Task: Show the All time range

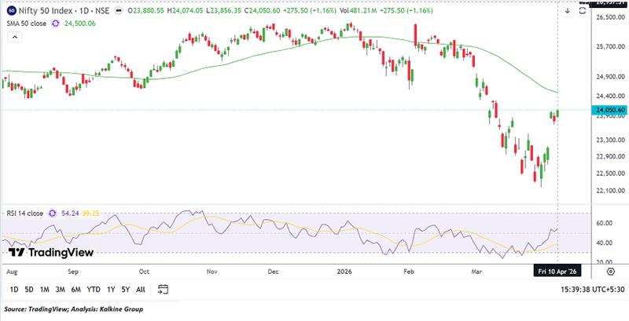Action: pos(140,289)
